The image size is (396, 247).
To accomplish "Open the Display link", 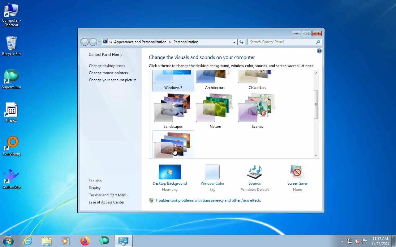I will pos(95,188).
